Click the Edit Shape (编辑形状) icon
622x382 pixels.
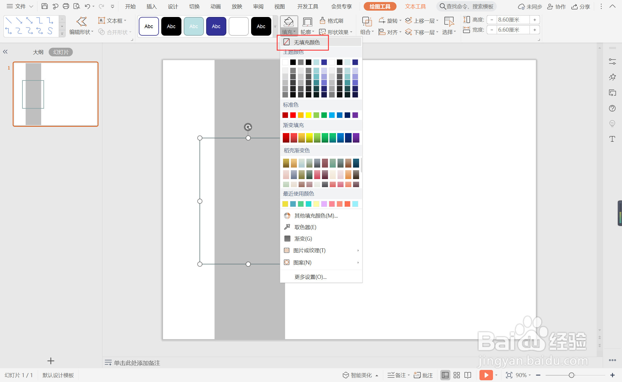point(81,22)
